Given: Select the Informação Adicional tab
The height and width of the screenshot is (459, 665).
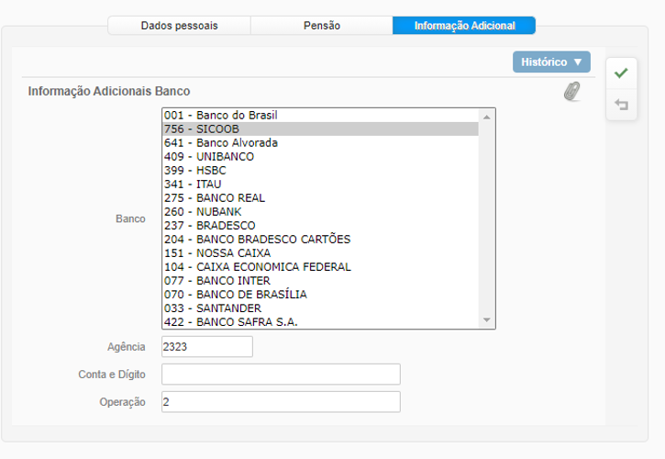Looking at the screenshot, I should point(463,26).
